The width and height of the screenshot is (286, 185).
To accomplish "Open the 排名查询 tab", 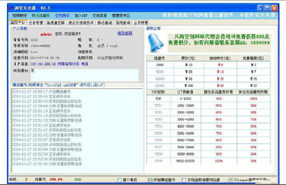I will tap(105, 23).
